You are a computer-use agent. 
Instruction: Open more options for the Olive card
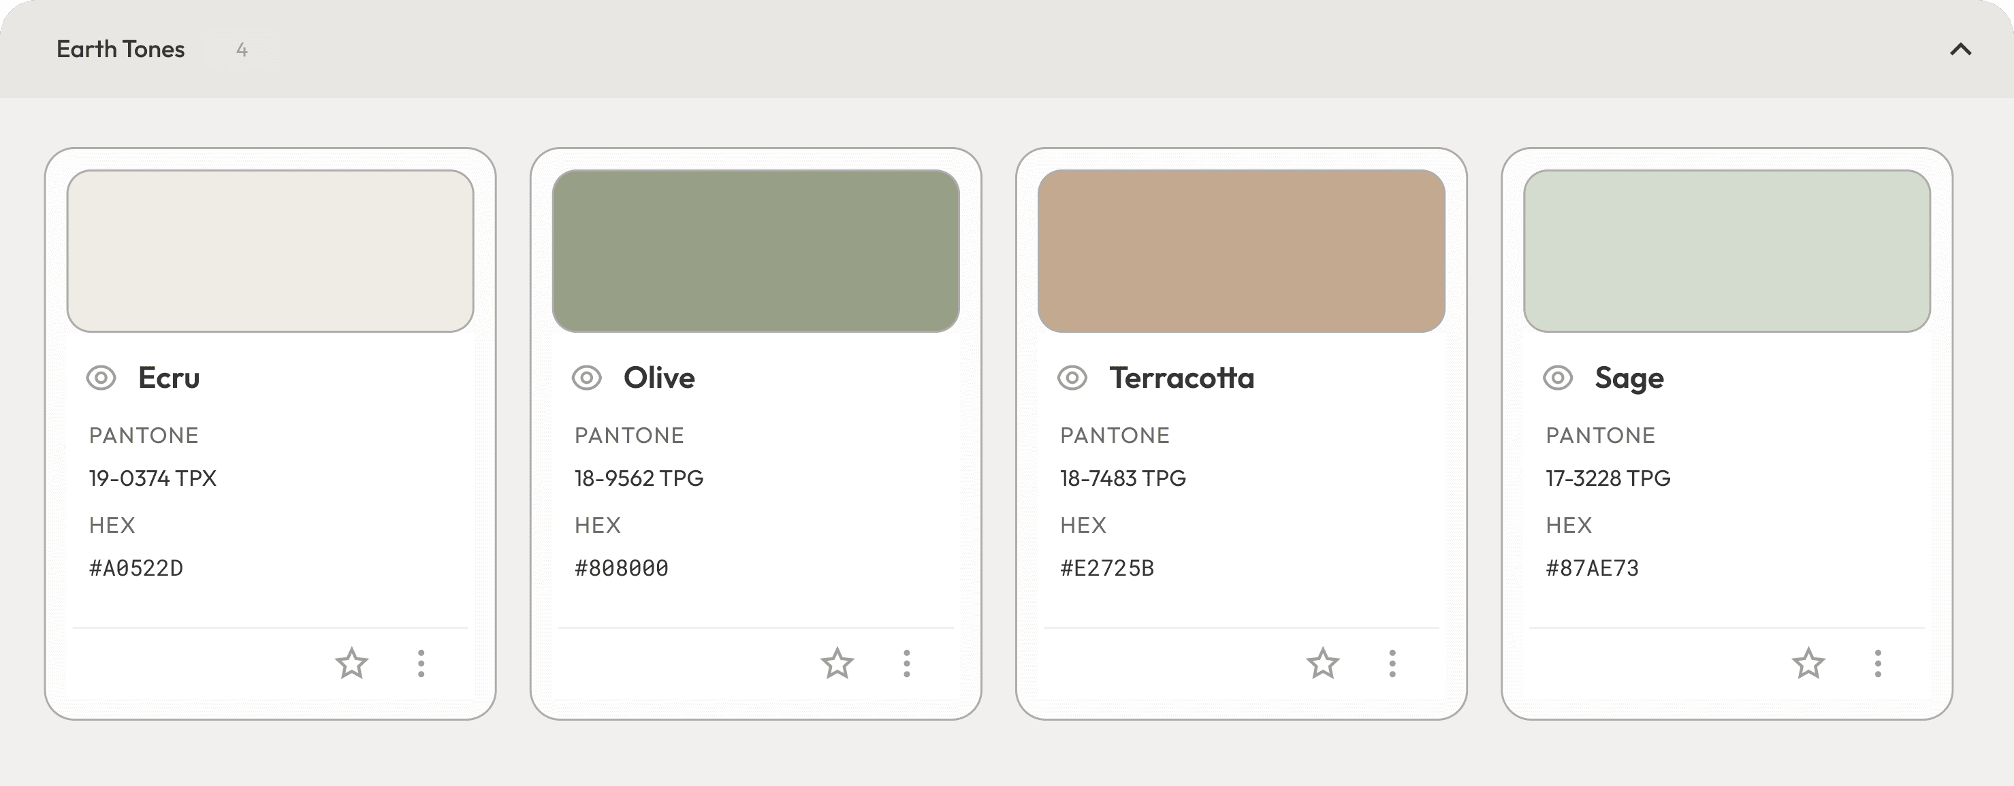pyautogui.click(x=907, y=664)
